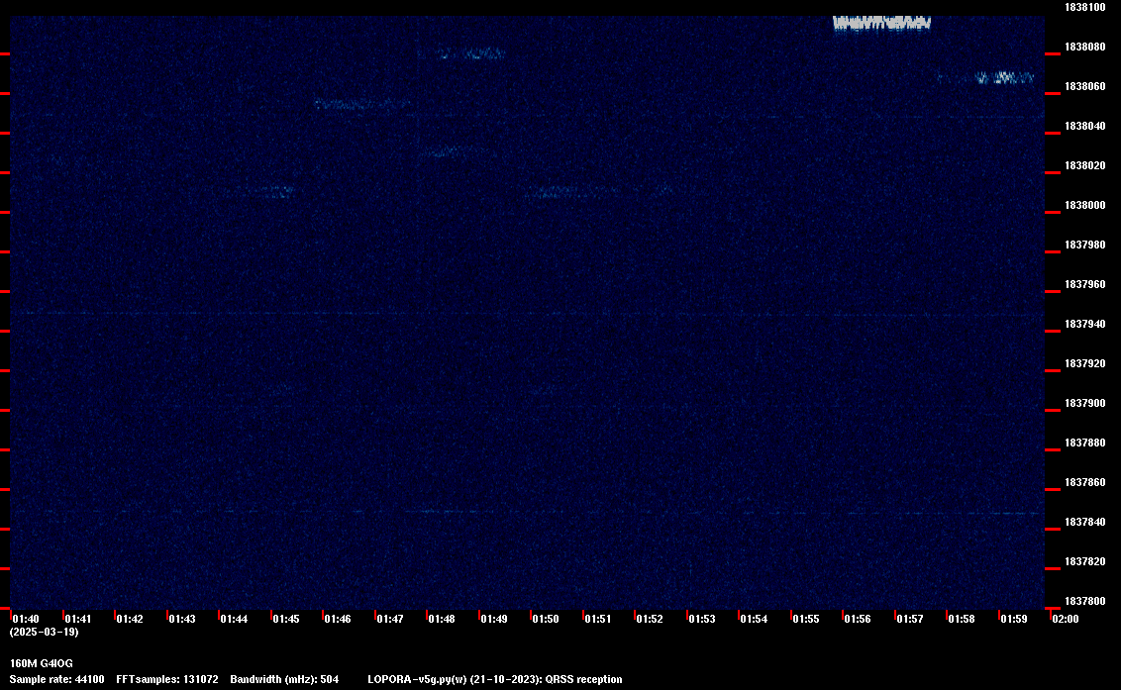Click the 01:58 time label
The width and height of the screenshot is (1121, 690).
tap(961, 619)
